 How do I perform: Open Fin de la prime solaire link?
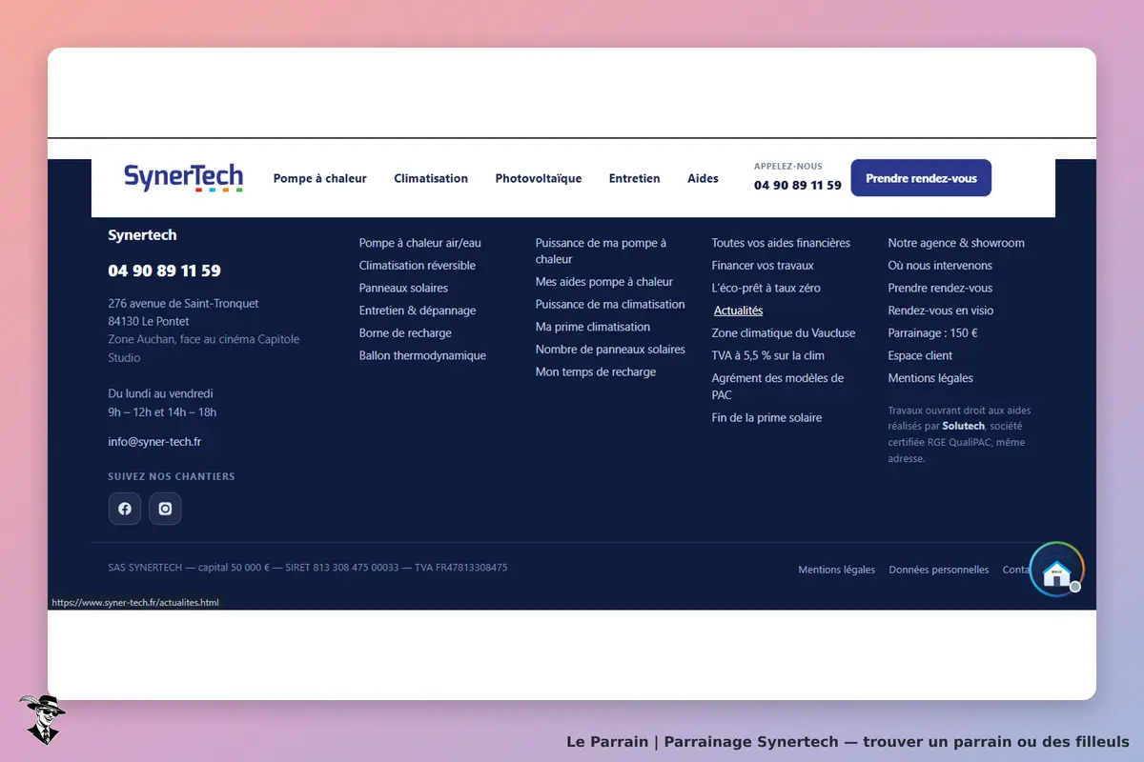766,418
